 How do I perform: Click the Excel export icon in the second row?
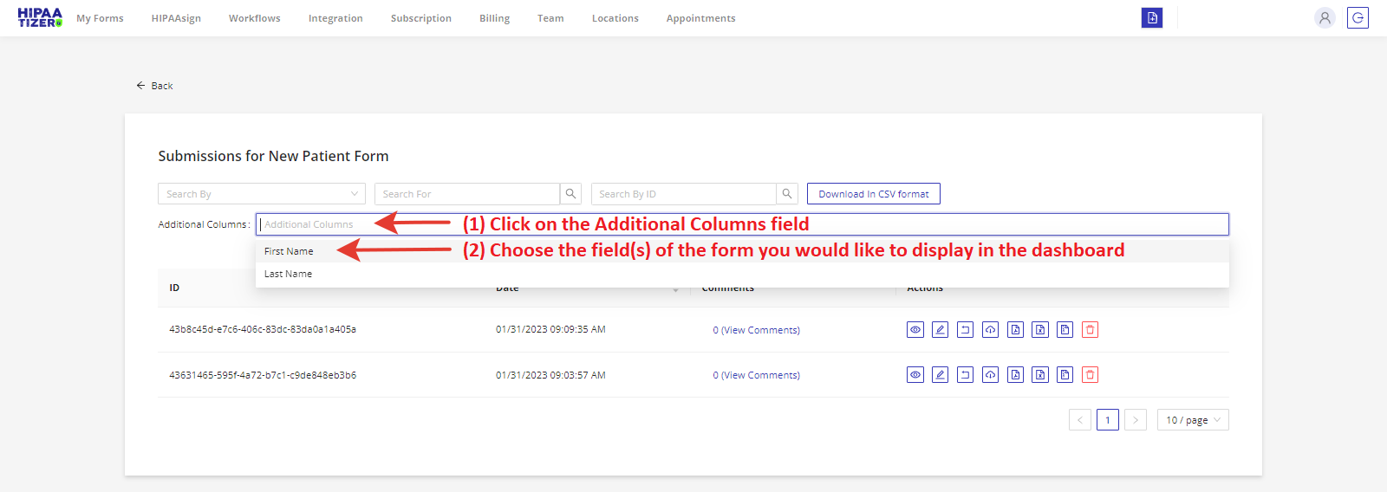tap(1040, 375)
